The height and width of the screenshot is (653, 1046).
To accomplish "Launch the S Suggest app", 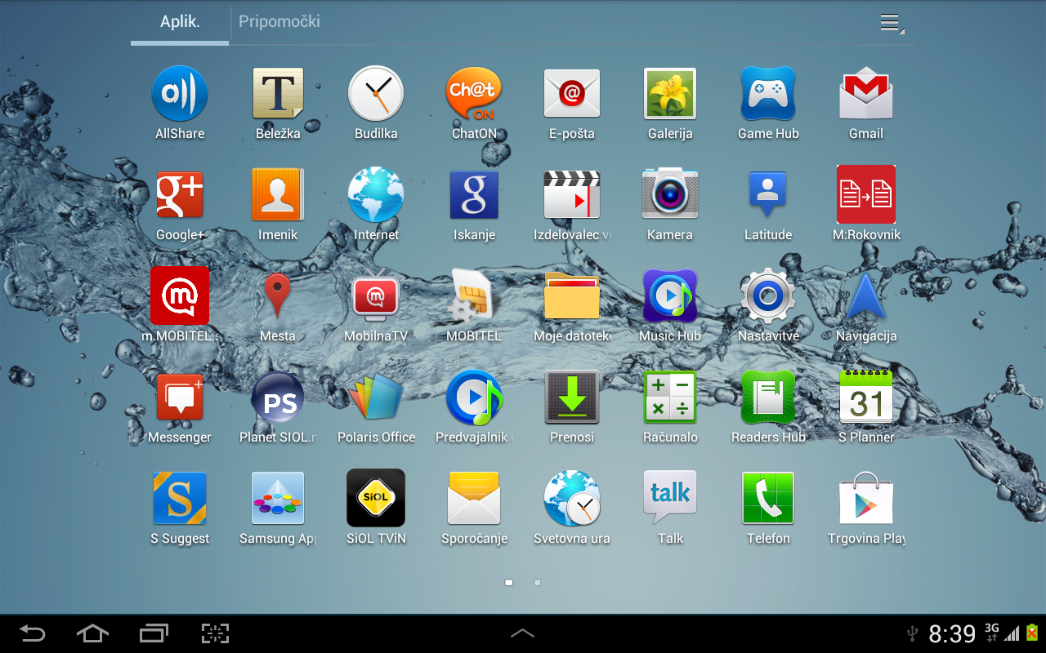I will point(180,499).
